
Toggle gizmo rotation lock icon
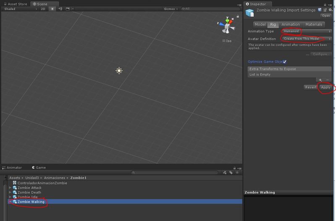pos(238,16)
